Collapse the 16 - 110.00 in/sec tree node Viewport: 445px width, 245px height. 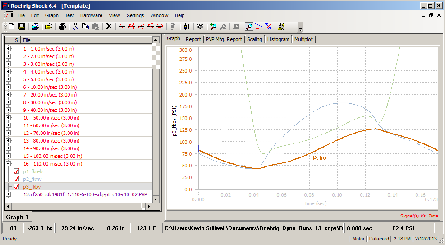click(x=8, y=164)
